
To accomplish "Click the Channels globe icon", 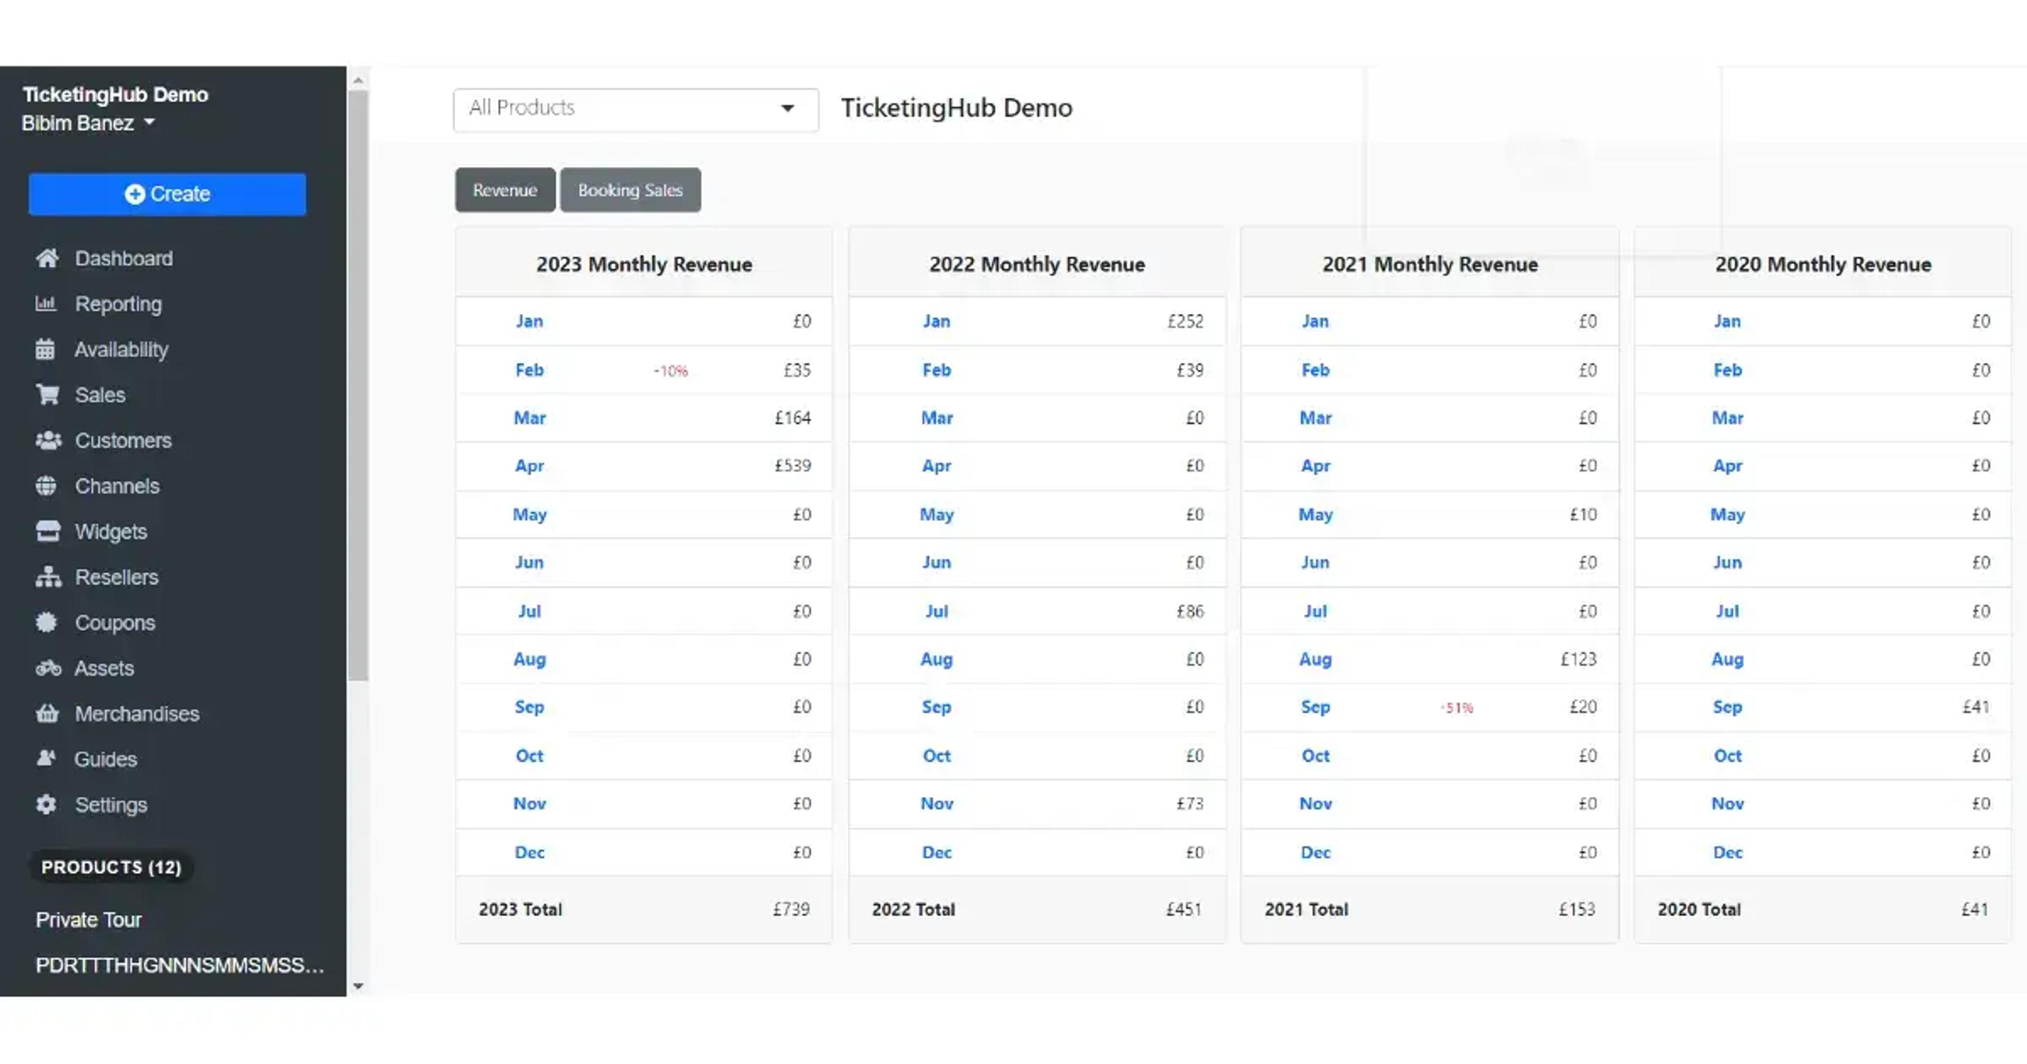I will (45, 486).
